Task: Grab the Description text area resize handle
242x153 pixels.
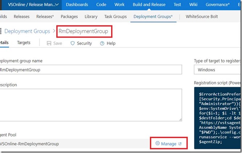Action: [180, 120]
